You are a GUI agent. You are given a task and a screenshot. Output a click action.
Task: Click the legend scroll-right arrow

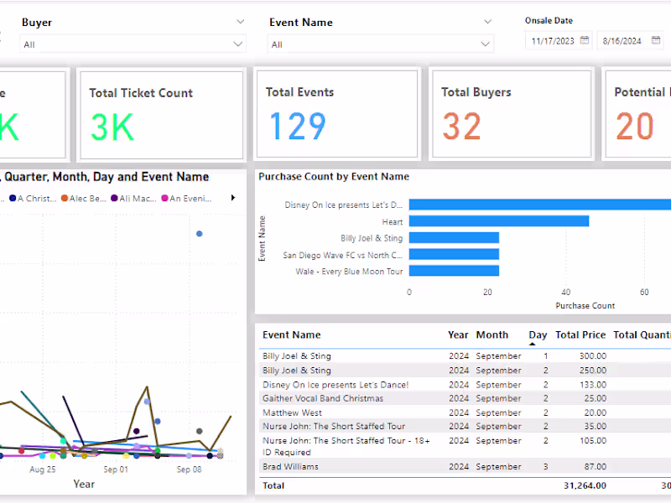pyautogui.click(x=233, y=198)
